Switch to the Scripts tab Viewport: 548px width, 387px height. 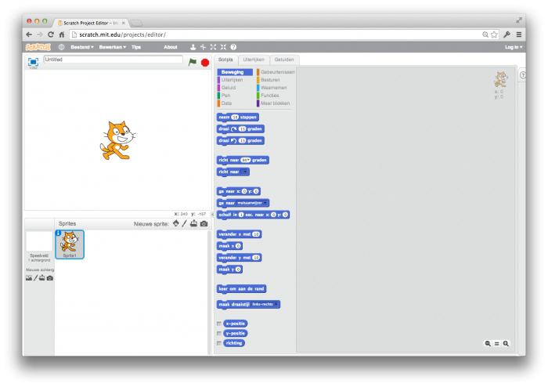click(225, 60)
